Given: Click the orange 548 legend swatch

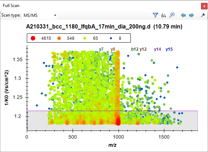Looking at the screenshot, I should (x=59, y=38).
